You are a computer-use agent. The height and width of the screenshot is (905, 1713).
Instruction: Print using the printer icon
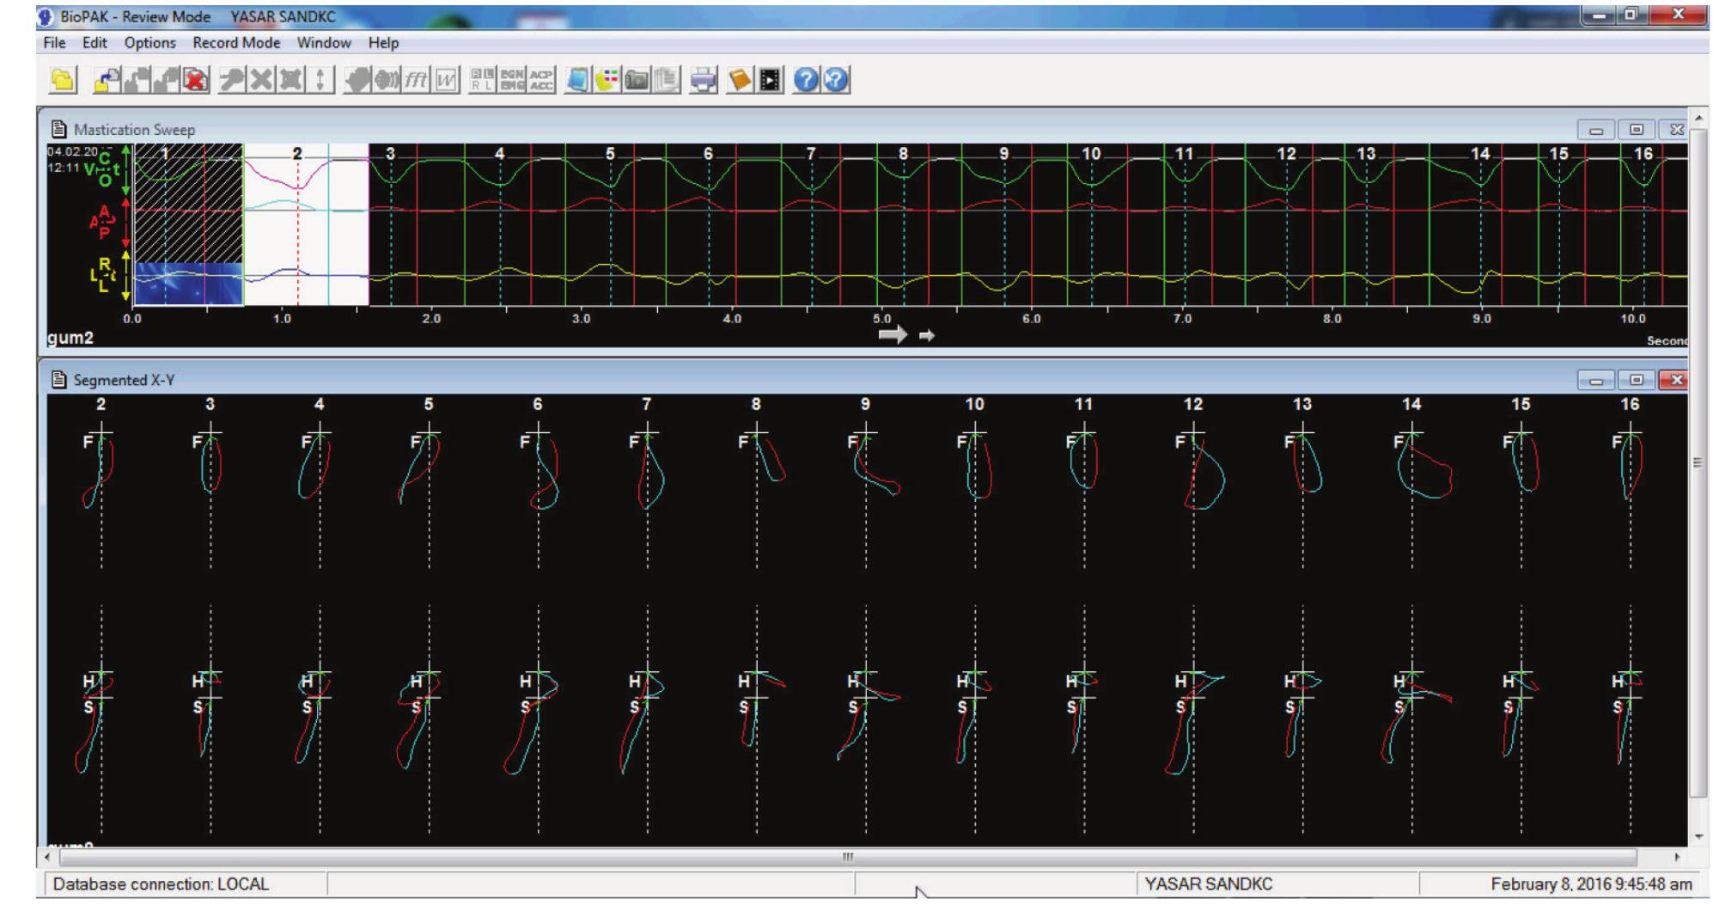coord(704,80)
